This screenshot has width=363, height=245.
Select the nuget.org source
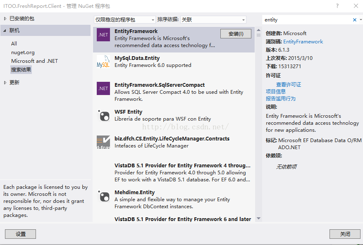pos(23,52)
